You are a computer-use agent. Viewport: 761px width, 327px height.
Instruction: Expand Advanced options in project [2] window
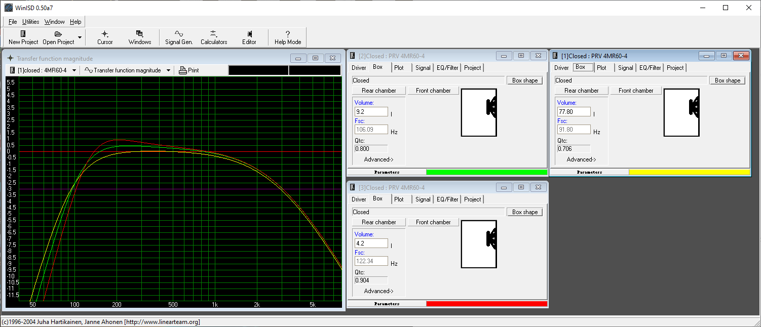click(378, 159)
